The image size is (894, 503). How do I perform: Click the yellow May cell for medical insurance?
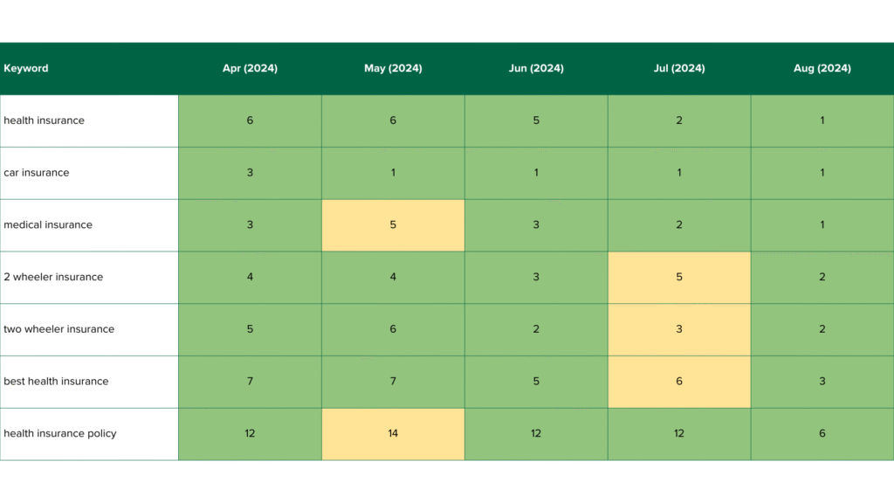point(393,225)
